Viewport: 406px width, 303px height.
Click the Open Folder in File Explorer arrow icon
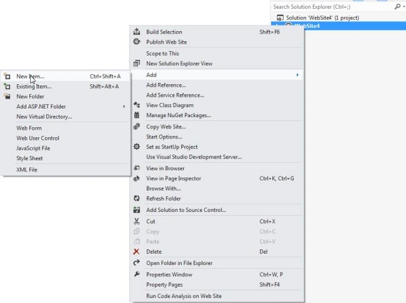click(x=137, y=263)
